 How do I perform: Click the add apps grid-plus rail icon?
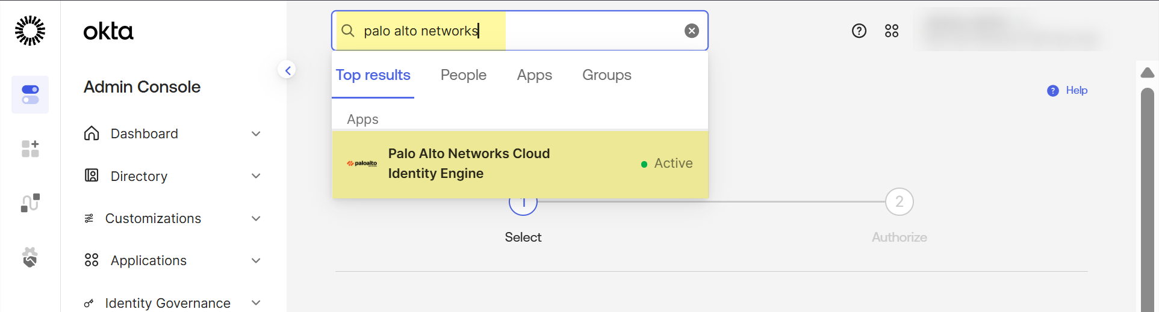pyautogui.click(x=30, y=148)
